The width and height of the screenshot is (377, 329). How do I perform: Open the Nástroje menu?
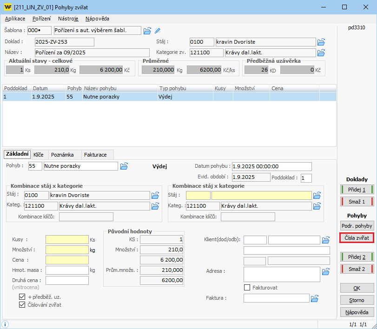[x=68, y=19]
